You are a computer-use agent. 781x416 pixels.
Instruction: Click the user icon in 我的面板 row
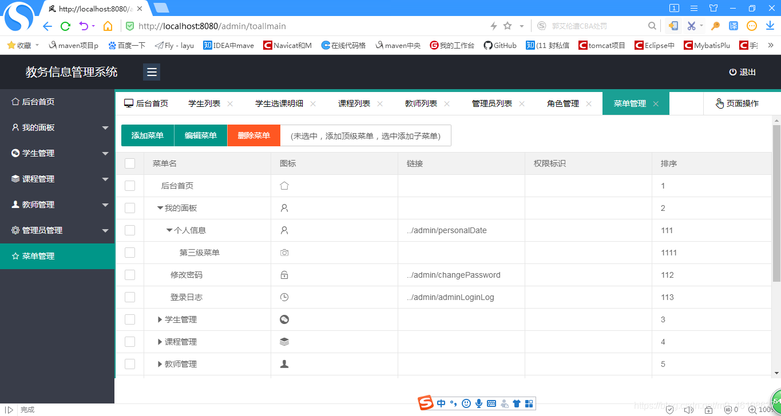pos(284,208)
